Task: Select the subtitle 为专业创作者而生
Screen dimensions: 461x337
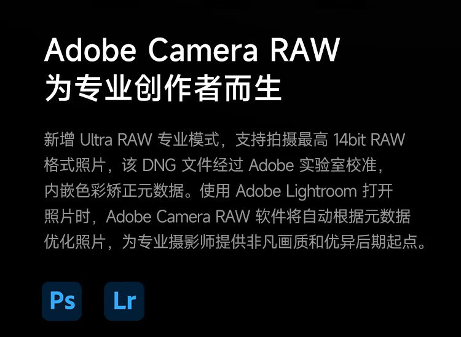Action: click(163, 88)
